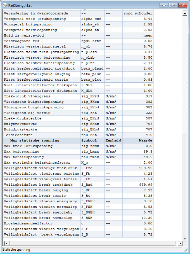The height and width of the screenshot is (254, 190).
Task: Click the 'Eenheid' column header
Action: tap(113, 140)
